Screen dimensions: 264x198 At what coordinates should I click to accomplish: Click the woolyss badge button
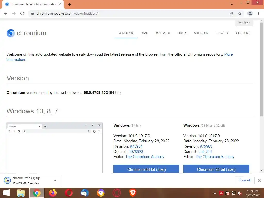[244, 23]
